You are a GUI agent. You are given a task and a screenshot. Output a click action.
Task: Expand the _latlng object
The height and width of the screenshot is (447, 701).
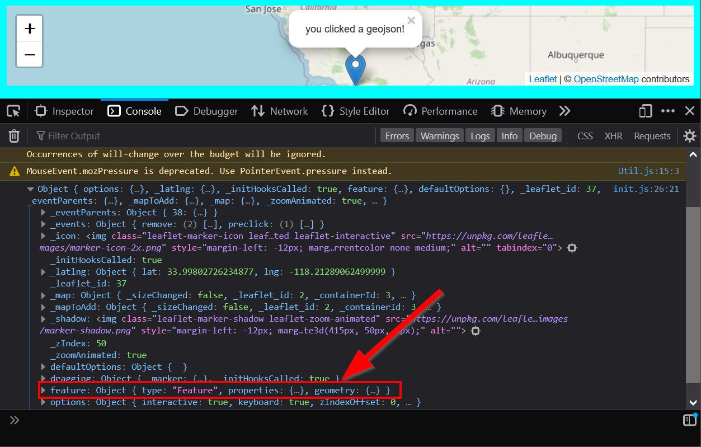(44, 272)
